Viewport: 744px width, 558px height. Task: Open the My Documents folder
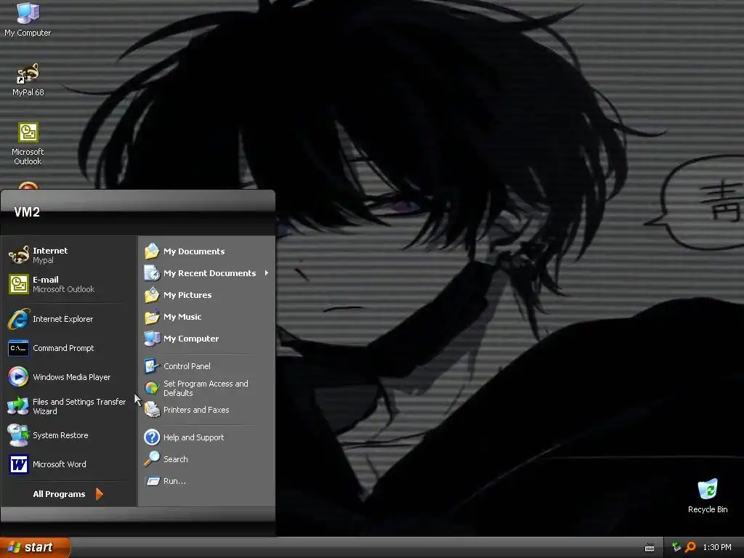click(x=207, y=251)
